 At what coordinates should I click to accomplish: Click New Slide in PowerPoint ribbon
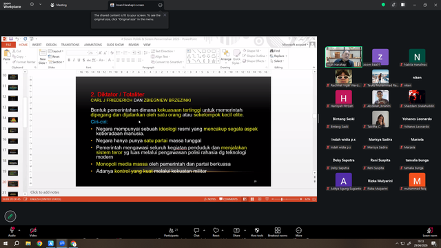(x=43, y=56)
